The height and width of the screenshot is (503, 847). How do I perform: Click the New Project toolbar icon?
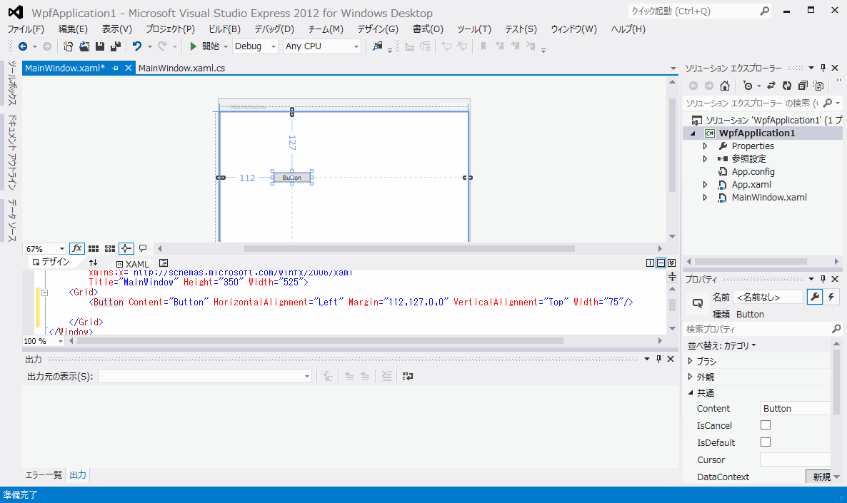pyautogui.click(x=68, y=46)
